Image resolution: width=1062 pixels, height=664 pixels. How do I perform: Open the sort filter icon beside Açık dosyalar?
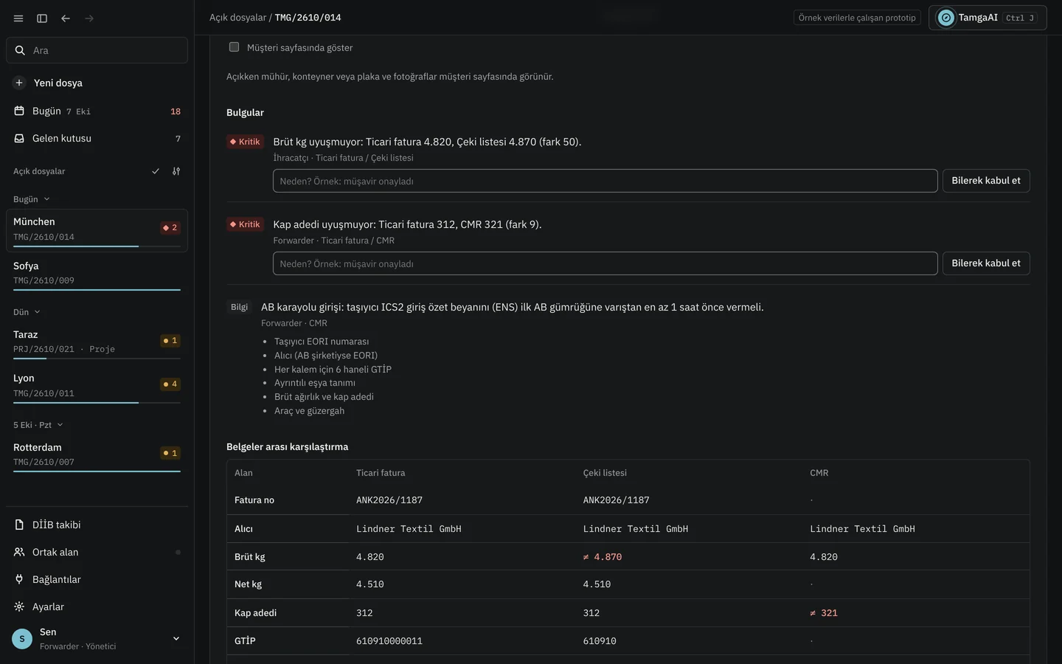point(176,171)
